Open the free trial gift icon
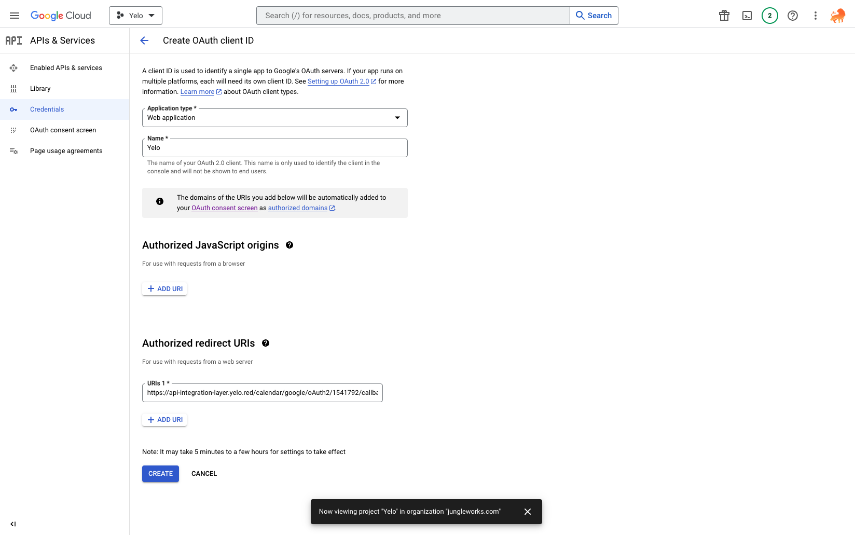 (x=724, y=16)
